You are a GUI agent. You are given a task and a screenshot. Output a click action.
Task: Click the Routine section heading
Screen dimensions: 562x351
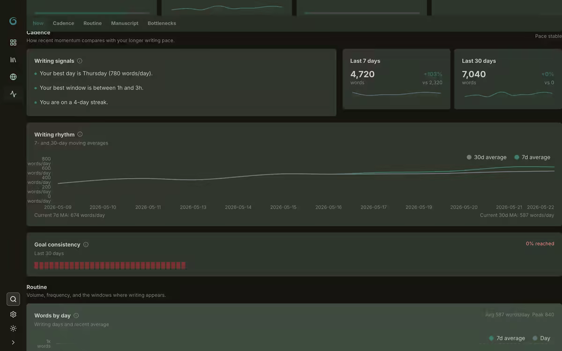click(37, 287)
